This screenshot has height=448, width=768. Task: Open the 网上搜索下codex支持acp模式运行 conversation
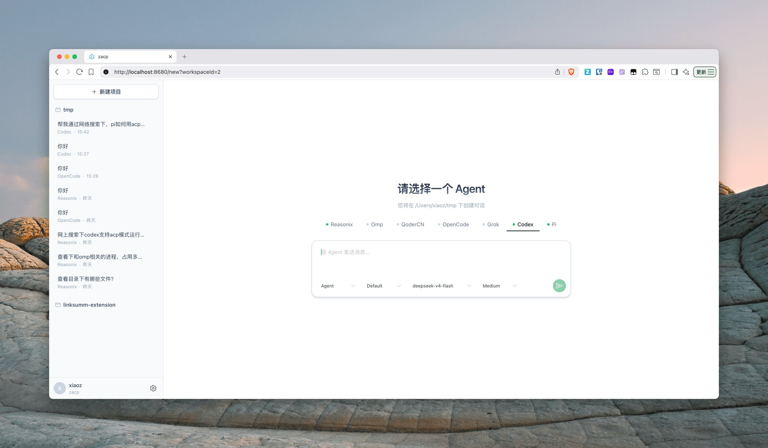106,238
